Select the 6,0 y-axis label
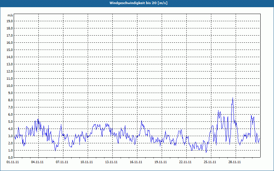This screenshot has width=274, height=171. pyautogui.click(x=10, y=115)
